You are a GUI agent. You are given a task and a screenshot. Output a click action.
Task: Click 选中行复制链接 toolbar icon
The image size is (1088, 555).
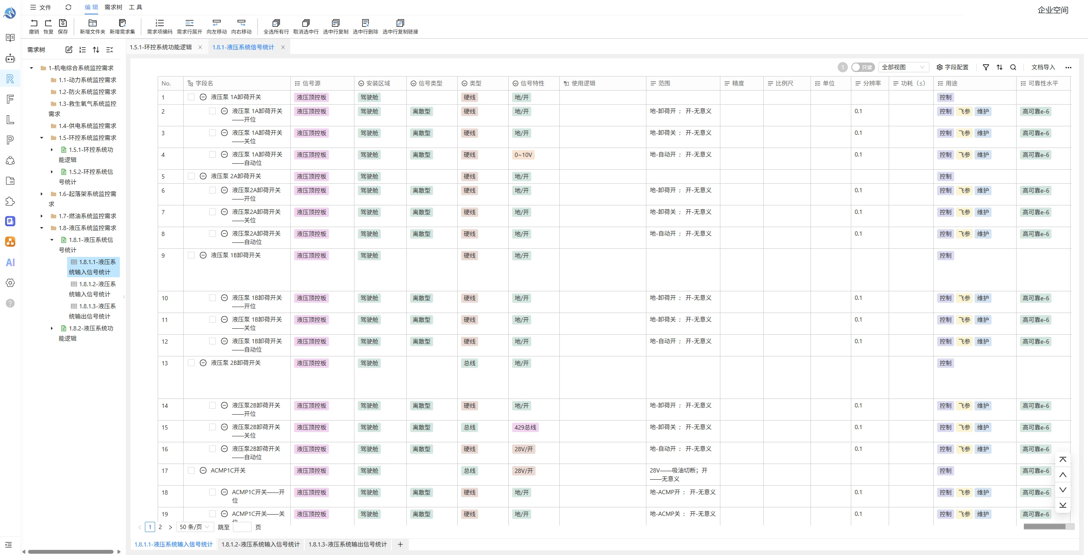400,23
